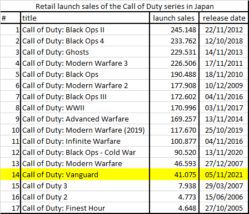Select the Call of Duty: Black Ops II cell
Image resolution: width=249 pixels, height=214 pixels.
[x=85, y=30]
